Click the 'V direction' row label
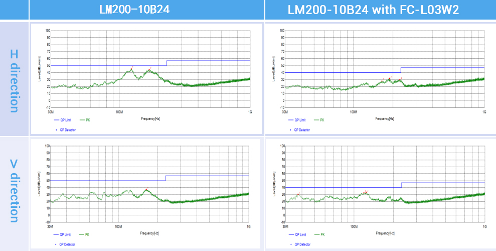 click(x=14, y=191)
